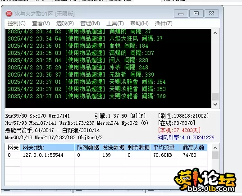
Task: Click the gateway list scroll up arrow
Action: pos(215,148)
